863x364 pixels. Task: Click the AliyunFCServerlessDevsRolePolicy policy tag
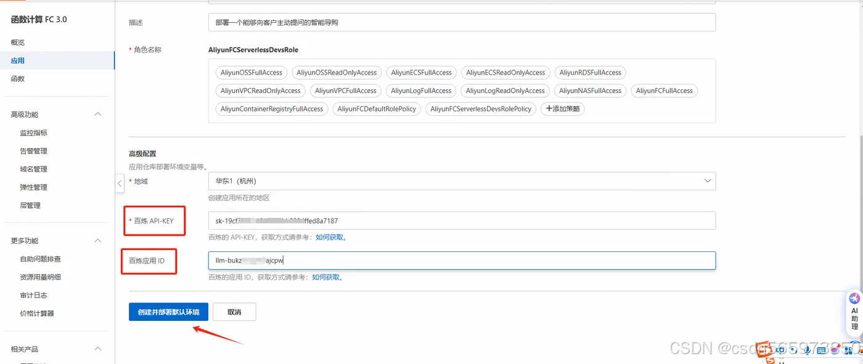click(481, 109)
